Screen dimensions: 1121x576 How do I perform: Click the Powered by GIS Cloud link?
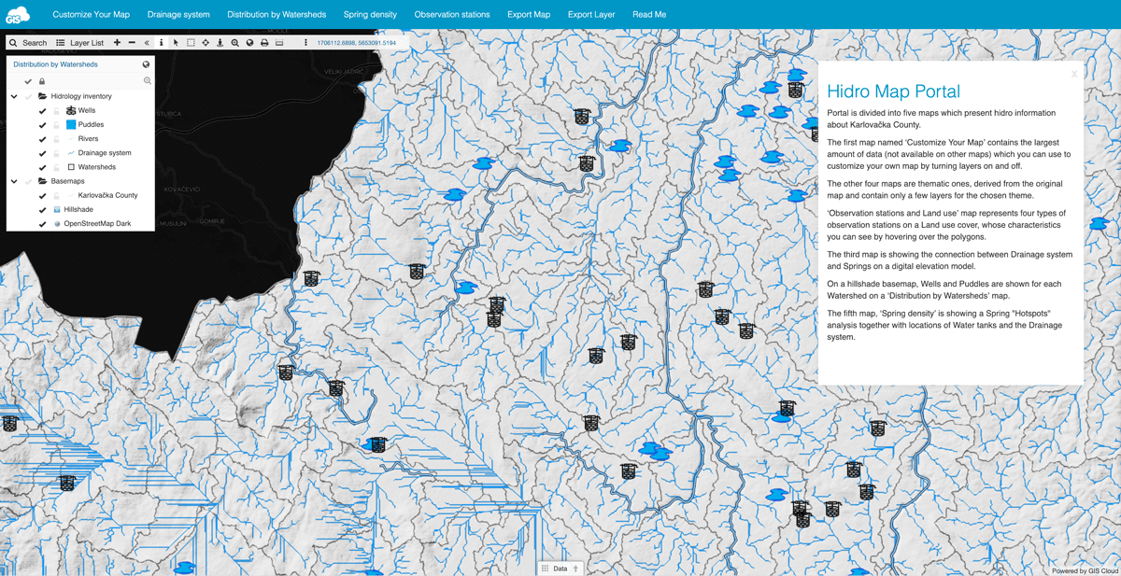coord(1082,569)
